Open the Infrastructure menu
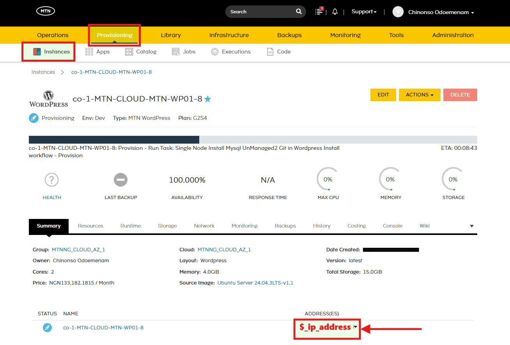The image size is (510, 345). coord(229,35)
